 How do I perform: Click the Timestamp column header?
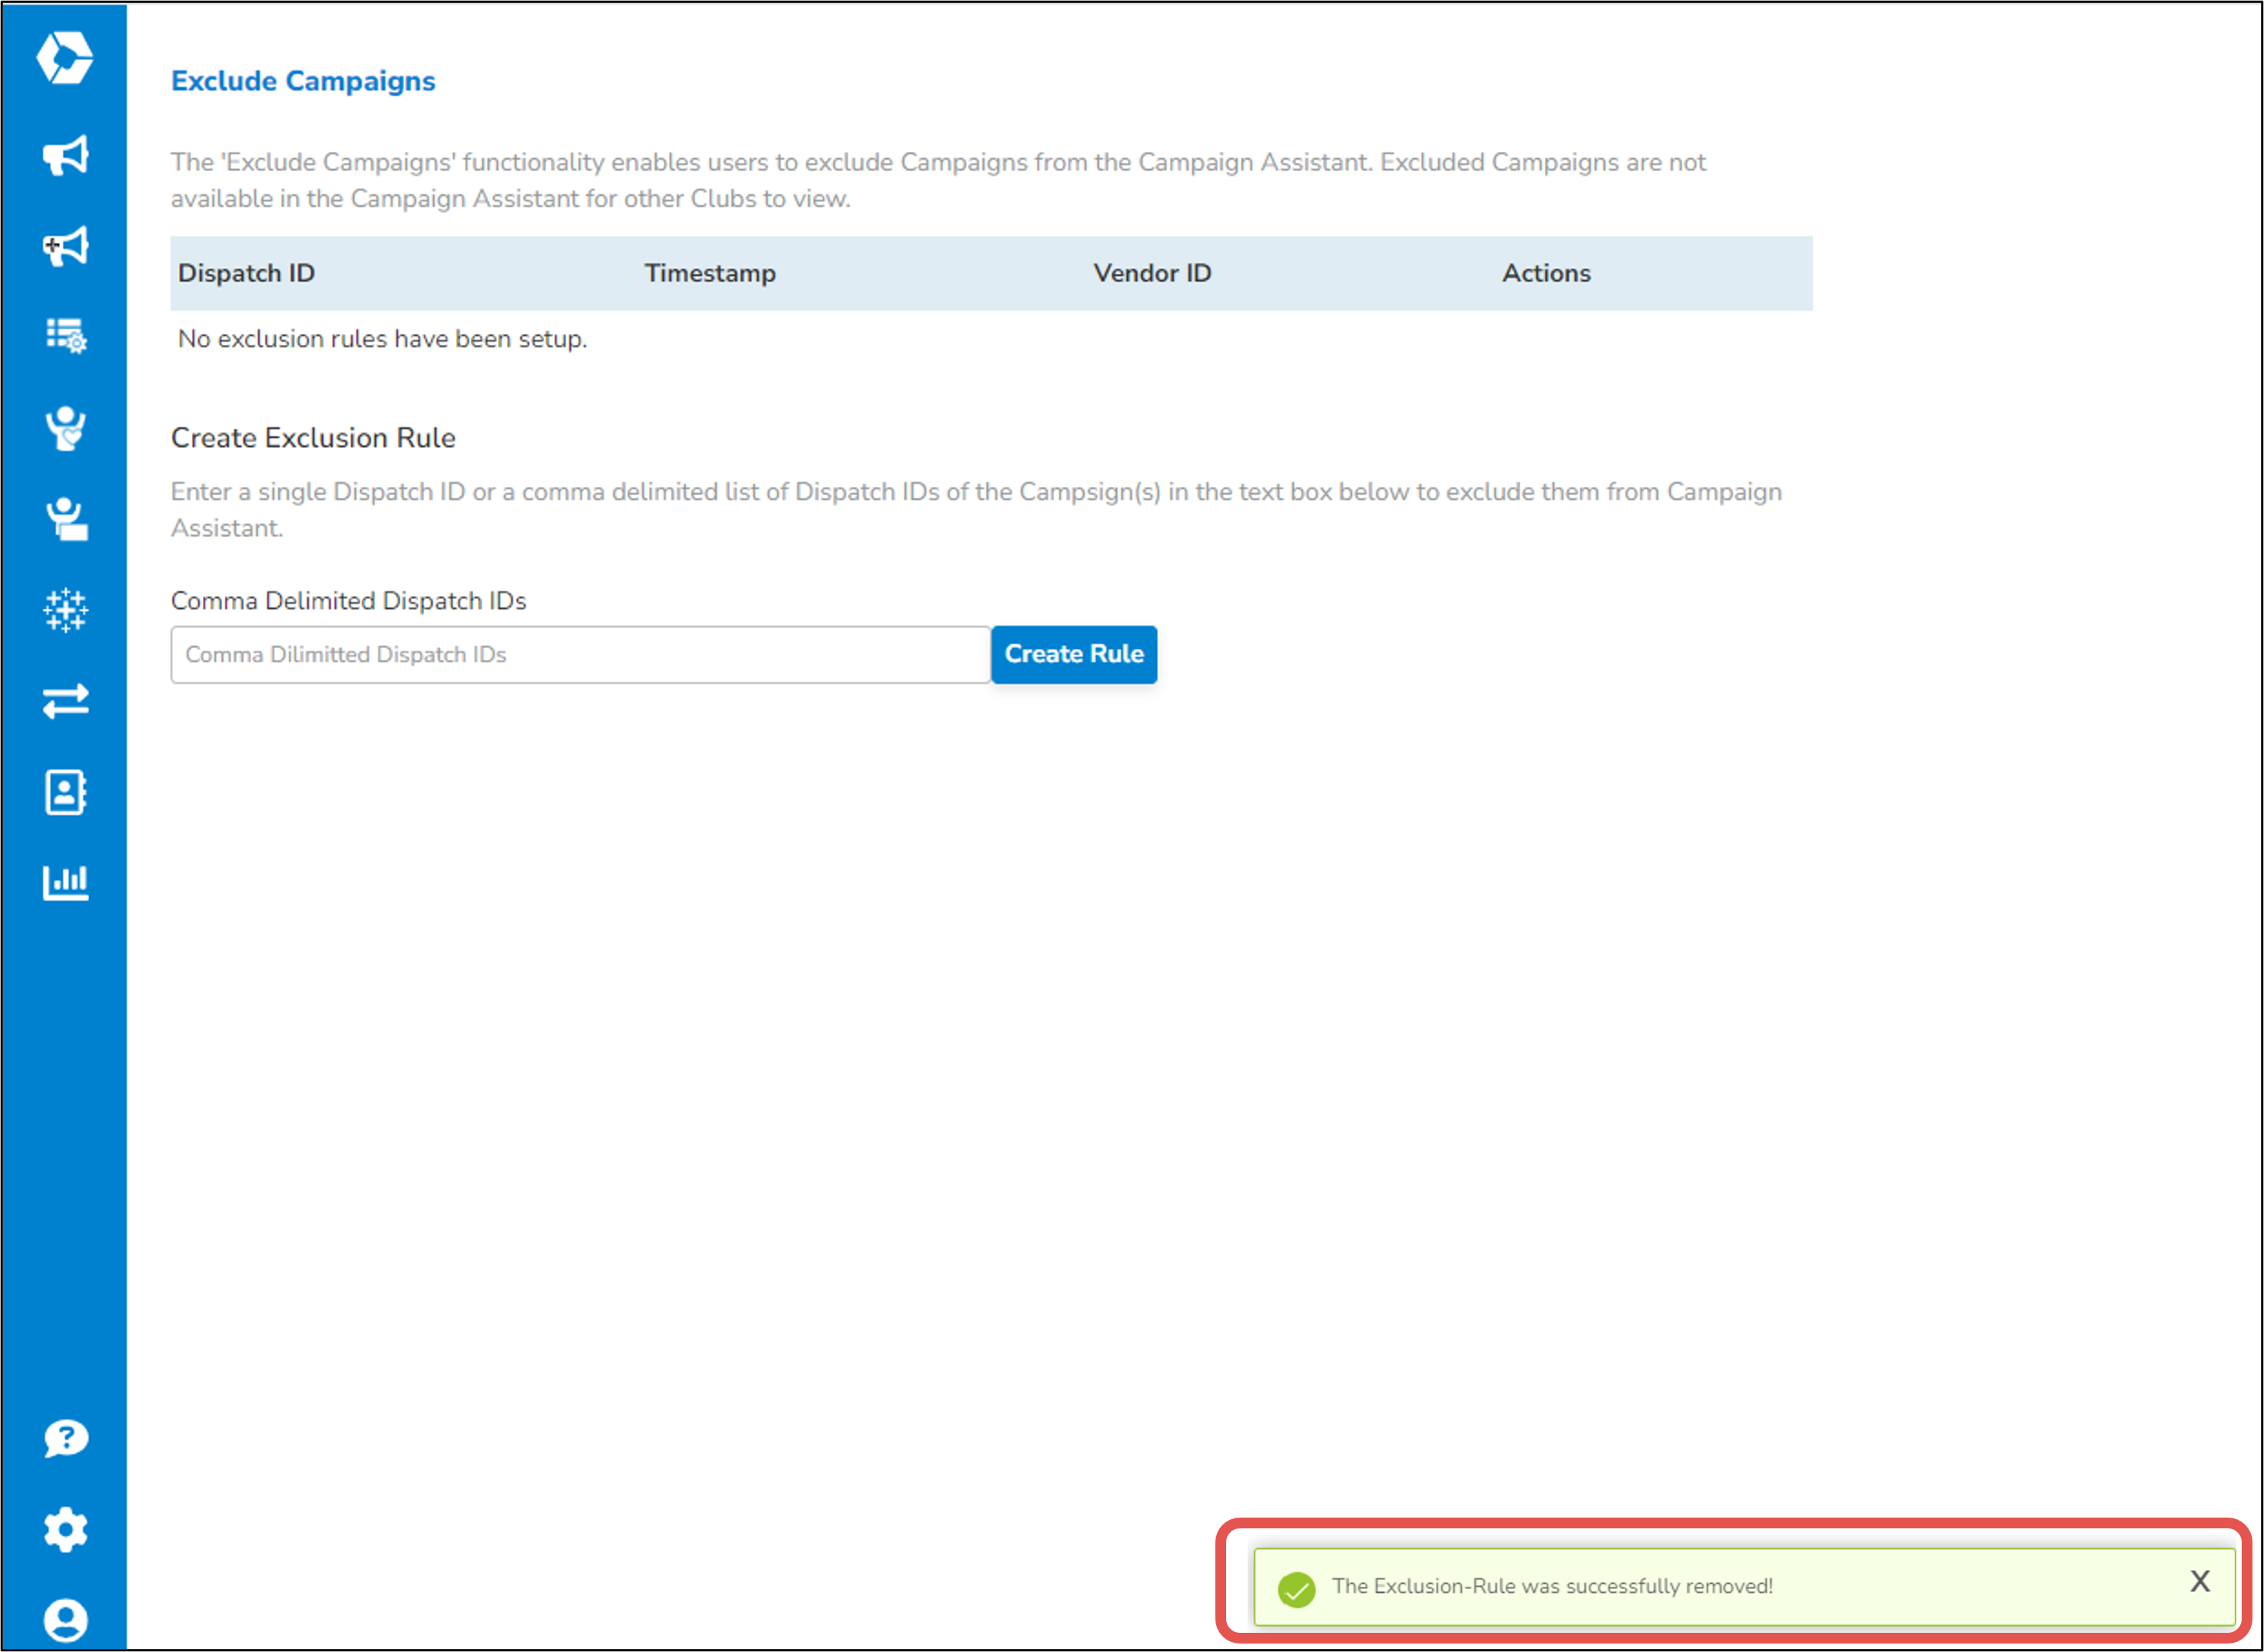click(x=709, y=273)
